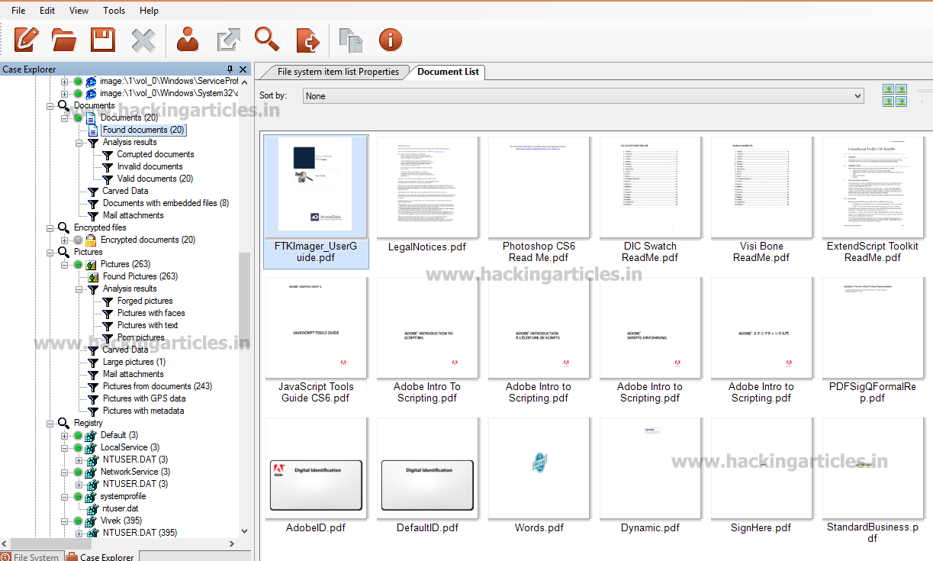933x561 pixels.
Task: Expand NTUSER.DAT (395) under Vivek
Action: [x=79, y=534]
